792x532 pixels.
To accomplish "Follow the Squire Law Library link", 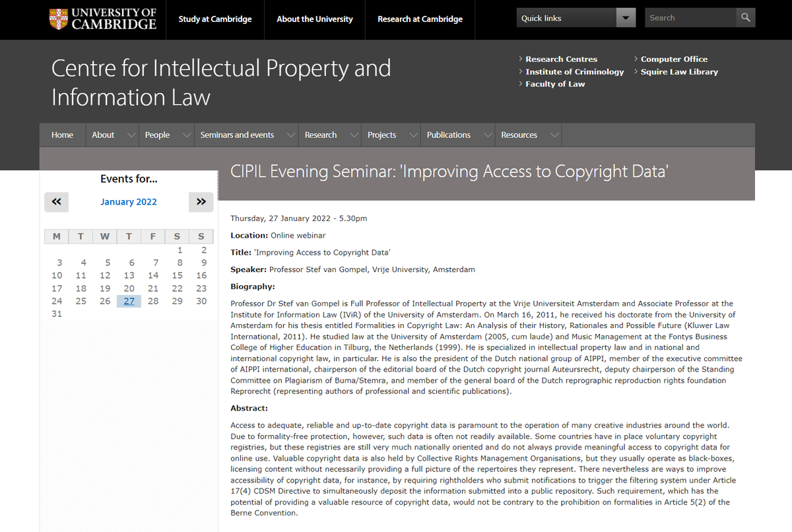I will pyautogui.click(x=679, y=72).
